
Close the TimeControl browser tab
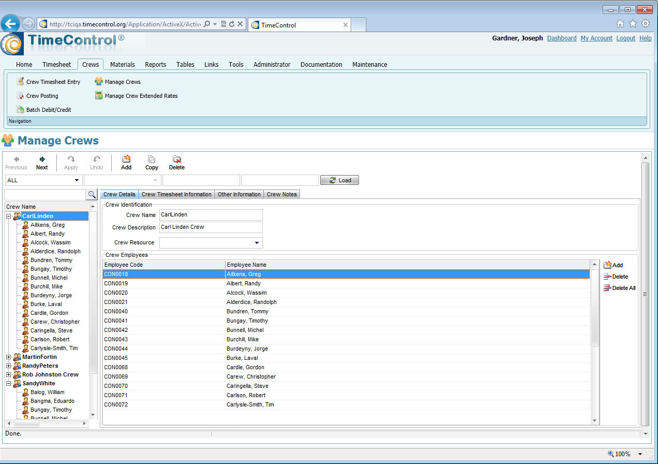coord(346,25)
